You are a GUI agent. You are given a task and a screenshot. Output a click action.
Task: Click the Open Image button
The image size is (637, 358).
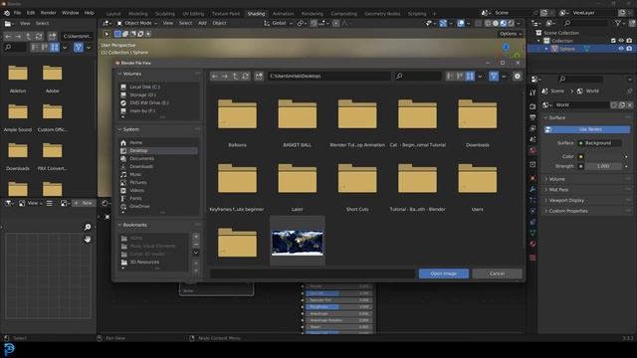pyautogui.click(x=444, y=273)
